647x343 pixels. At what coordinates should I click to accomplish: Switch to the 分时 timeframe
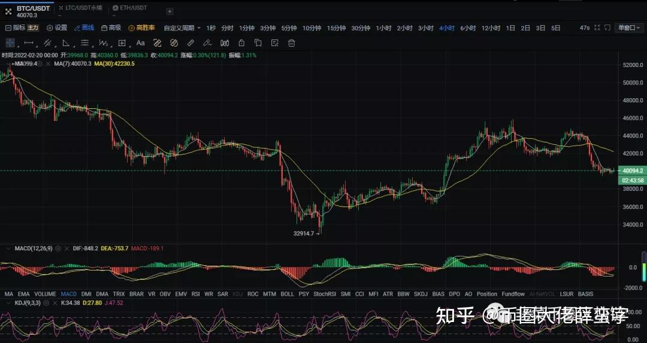click(x=228, y=28)
